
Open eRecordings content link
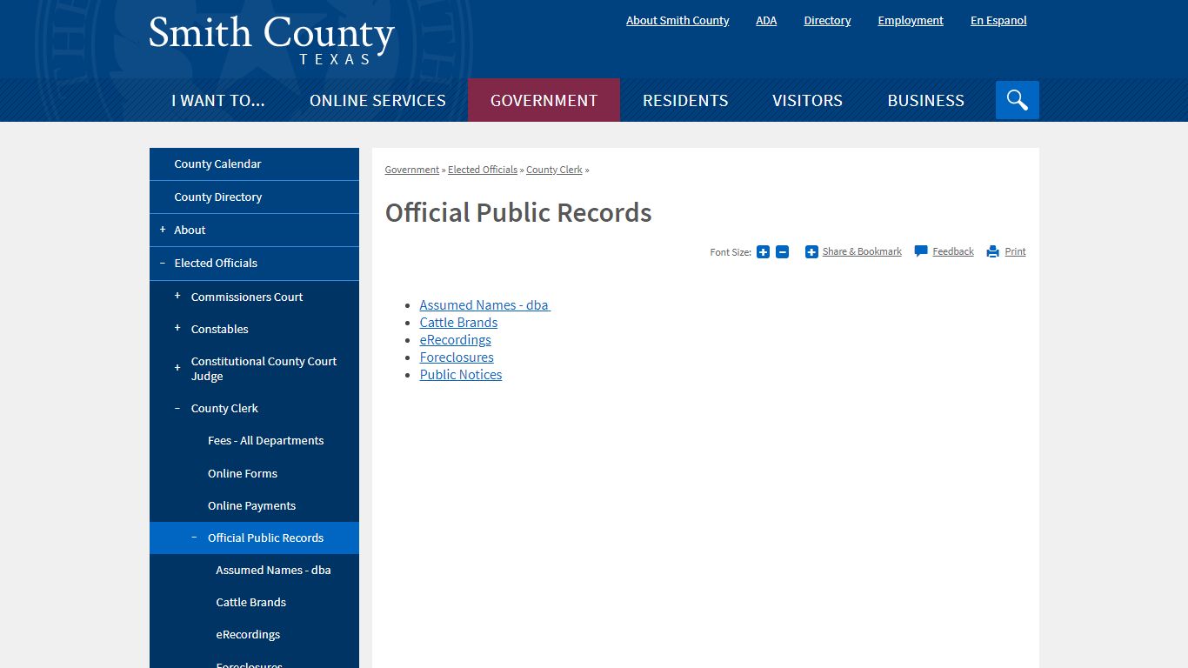tap(455, 340)
